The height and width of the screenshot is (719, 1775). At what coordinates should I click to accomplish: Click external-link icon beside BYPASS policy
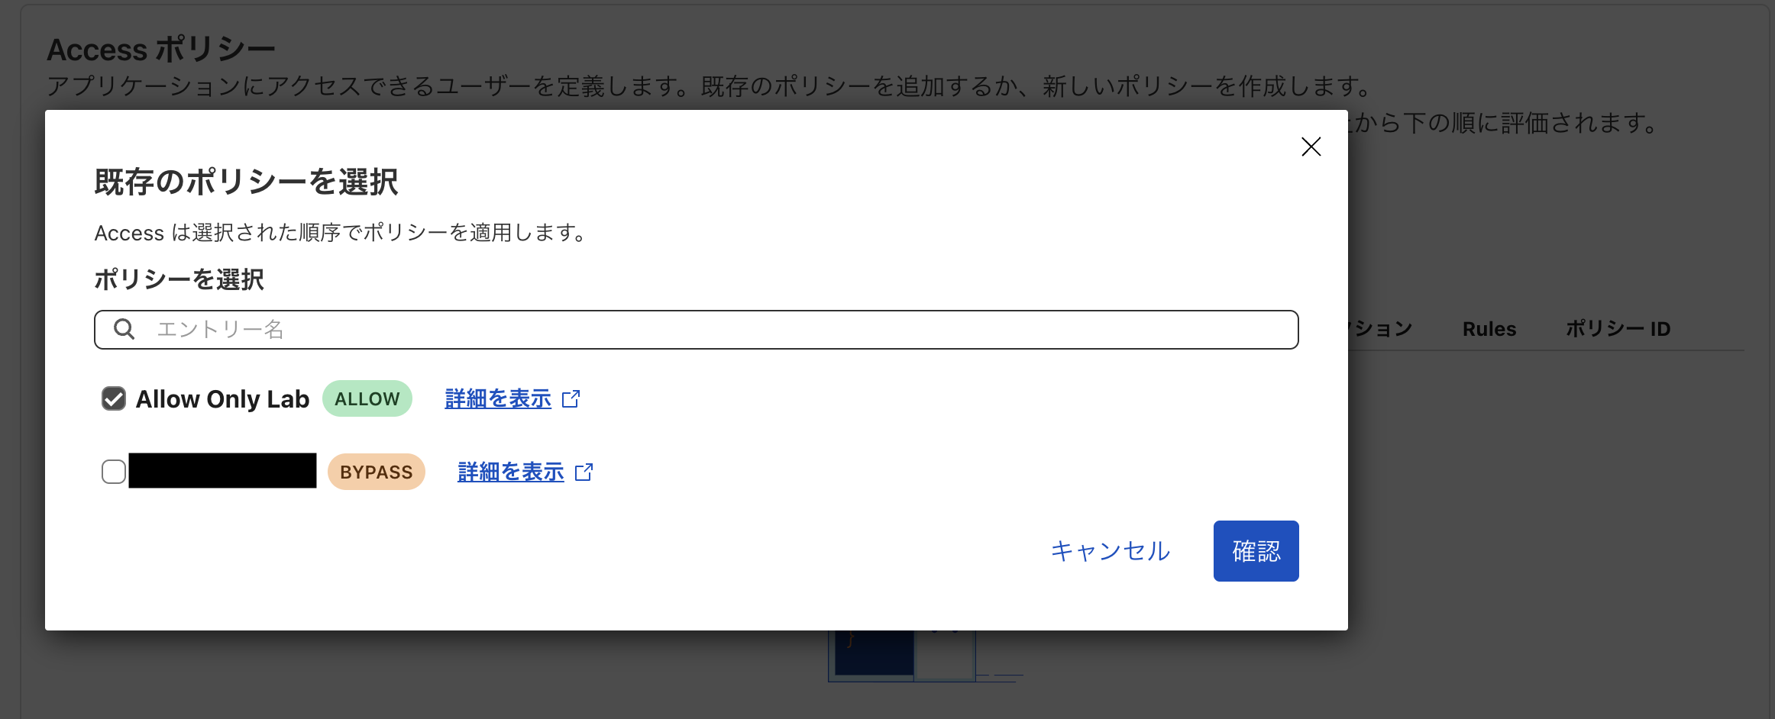point(584,472)
